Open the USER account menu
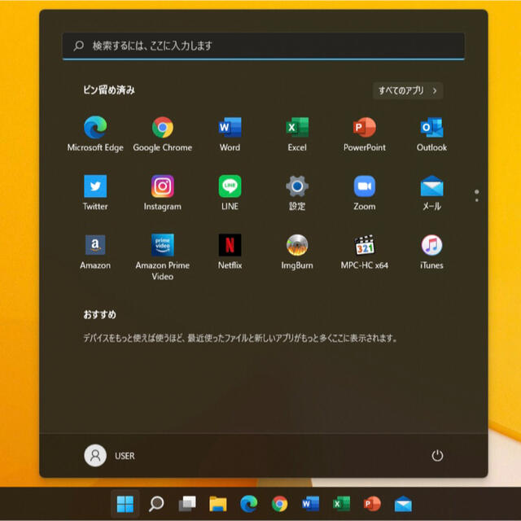This screenshot has height=521, width=521. [x=109, y=456]
